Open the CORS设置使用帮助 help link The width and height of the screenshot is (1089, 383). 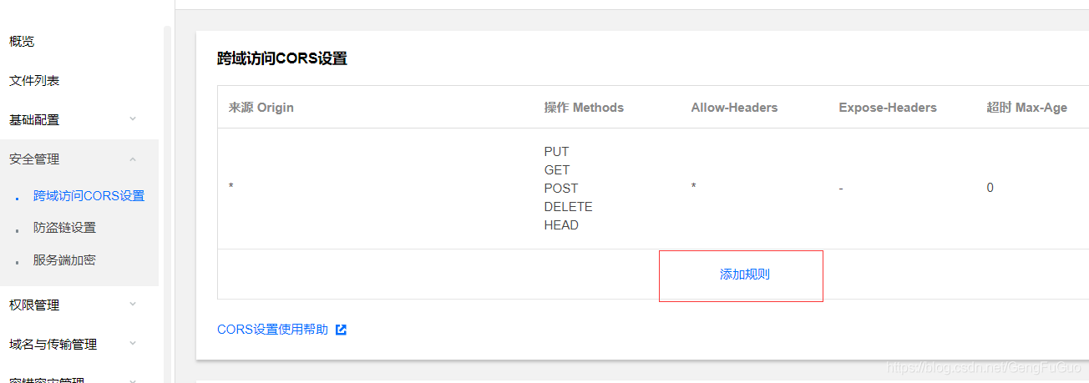pyautogui.click(x=272, y=330)
